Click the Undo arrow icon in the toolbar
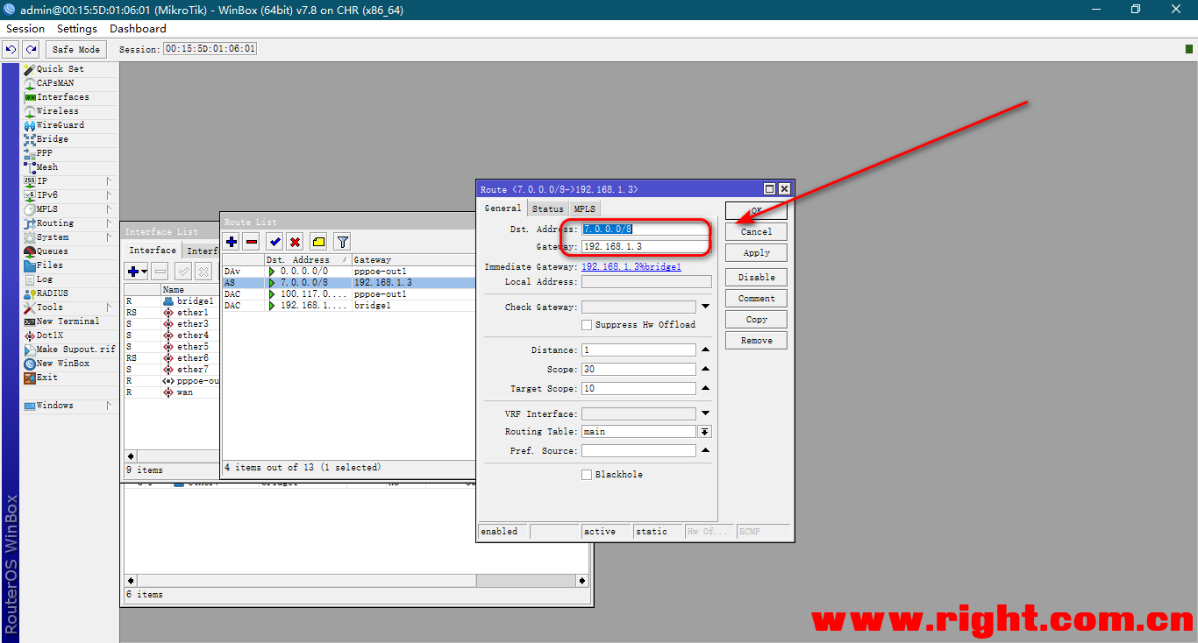This screenshot has height=643, width=1198. point(11,49)
